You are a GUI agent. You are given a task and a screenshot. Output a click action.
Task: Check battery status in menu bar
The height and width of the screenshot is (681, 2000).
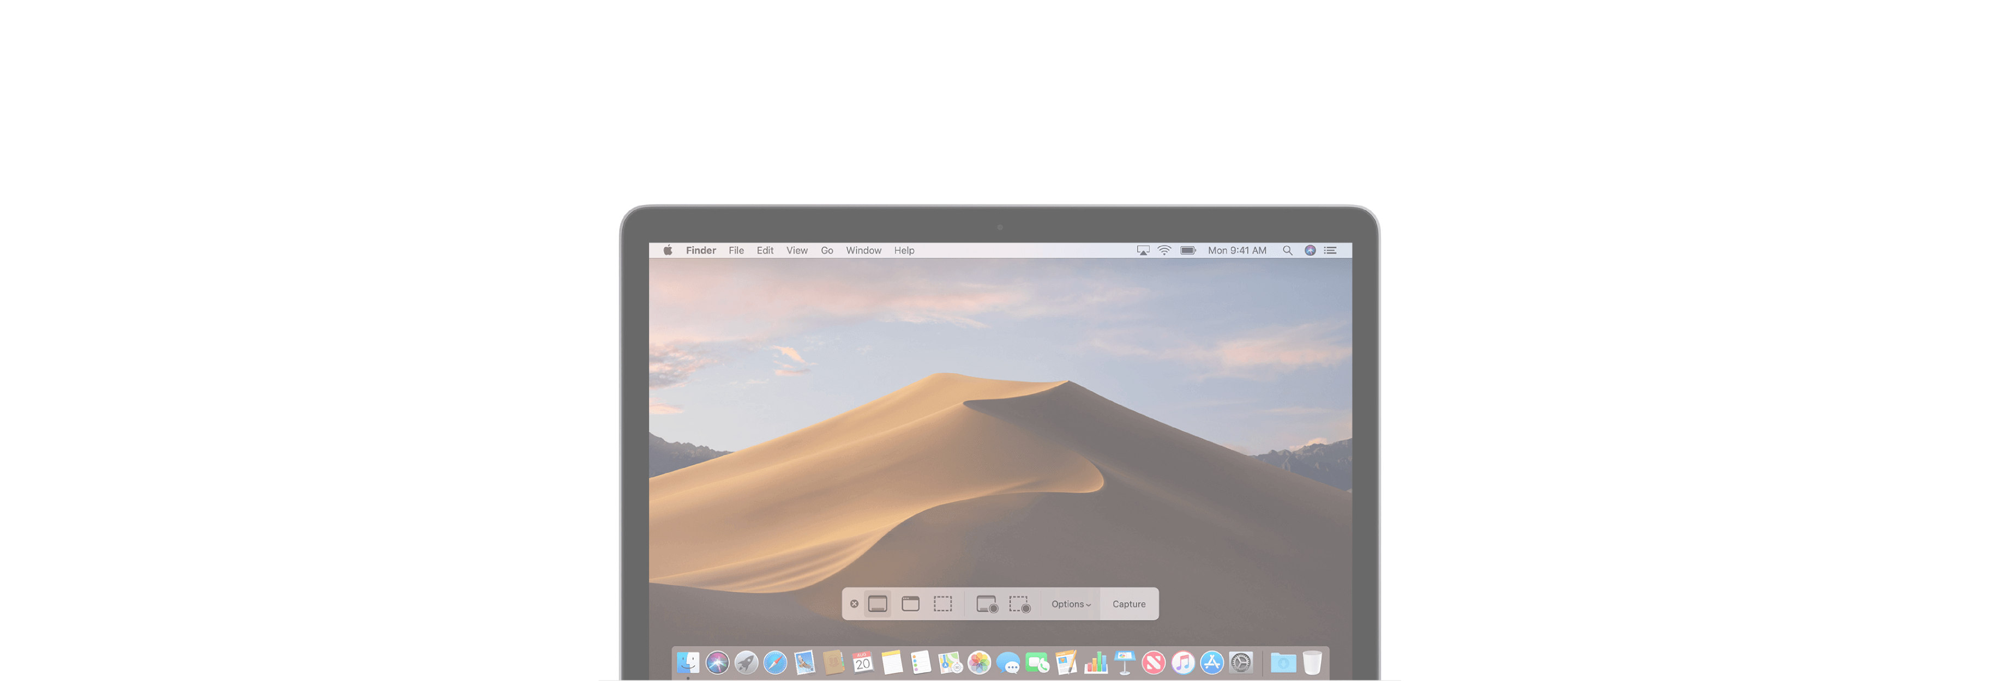[1187, 251]
